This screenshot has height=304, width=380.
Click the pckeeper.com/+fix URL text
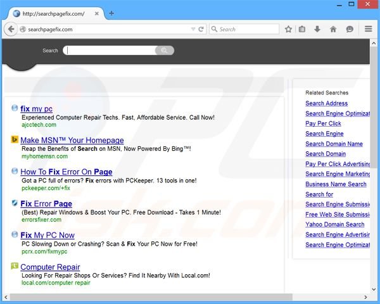[x=46, y=188]
